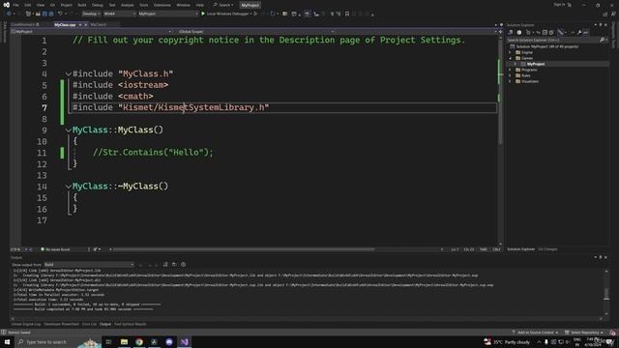The width and height of the screenshot is (619, 348).
Task: Switch to the MyClass.cpp tab
Action: coord(65,24)
